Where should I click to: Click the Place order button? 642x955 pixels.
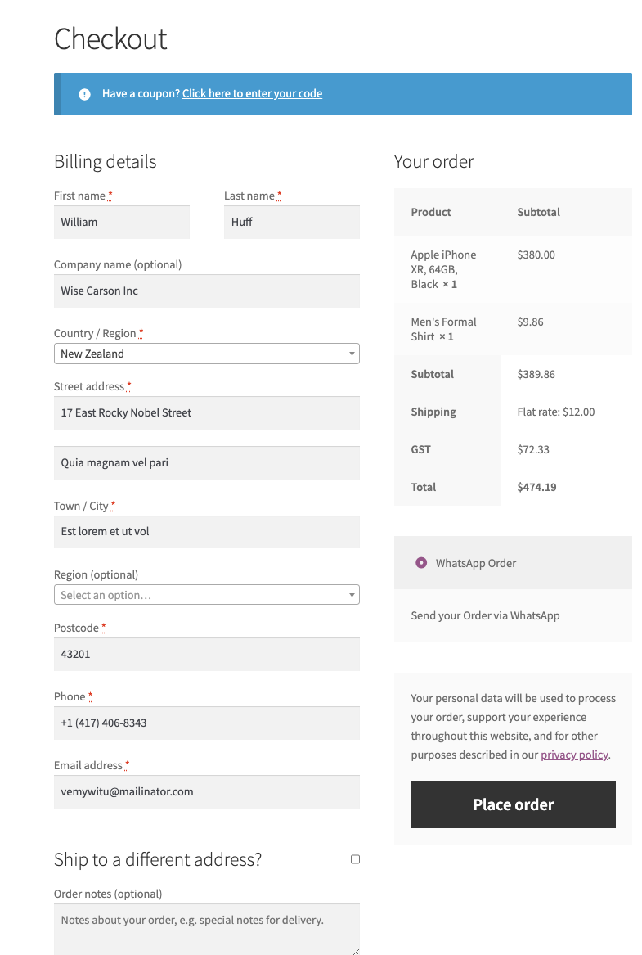click(513, 804)
